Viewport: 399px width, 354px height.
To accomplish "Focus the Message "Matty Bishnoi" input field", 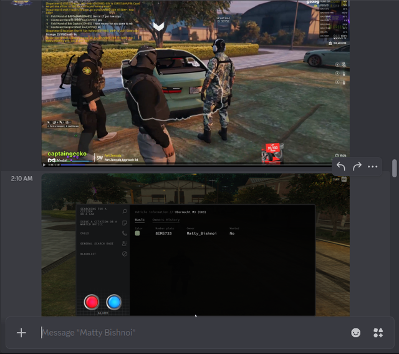I will coord(193,333).
